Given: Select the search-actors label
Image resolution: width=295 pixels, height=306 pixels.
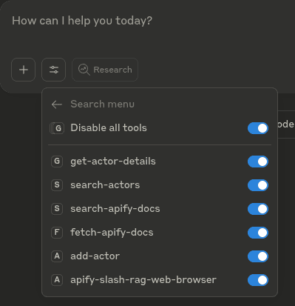Looking at the screenshot, I should point(105,185).
